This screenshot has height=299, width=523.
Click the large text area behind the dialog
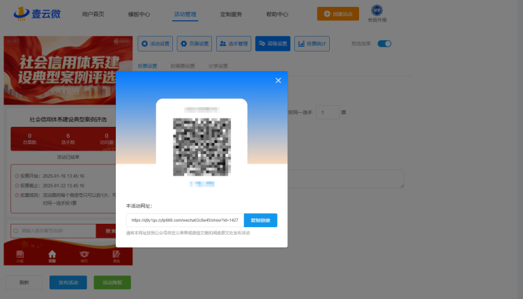pyautogui.click(x=346, y=178)
